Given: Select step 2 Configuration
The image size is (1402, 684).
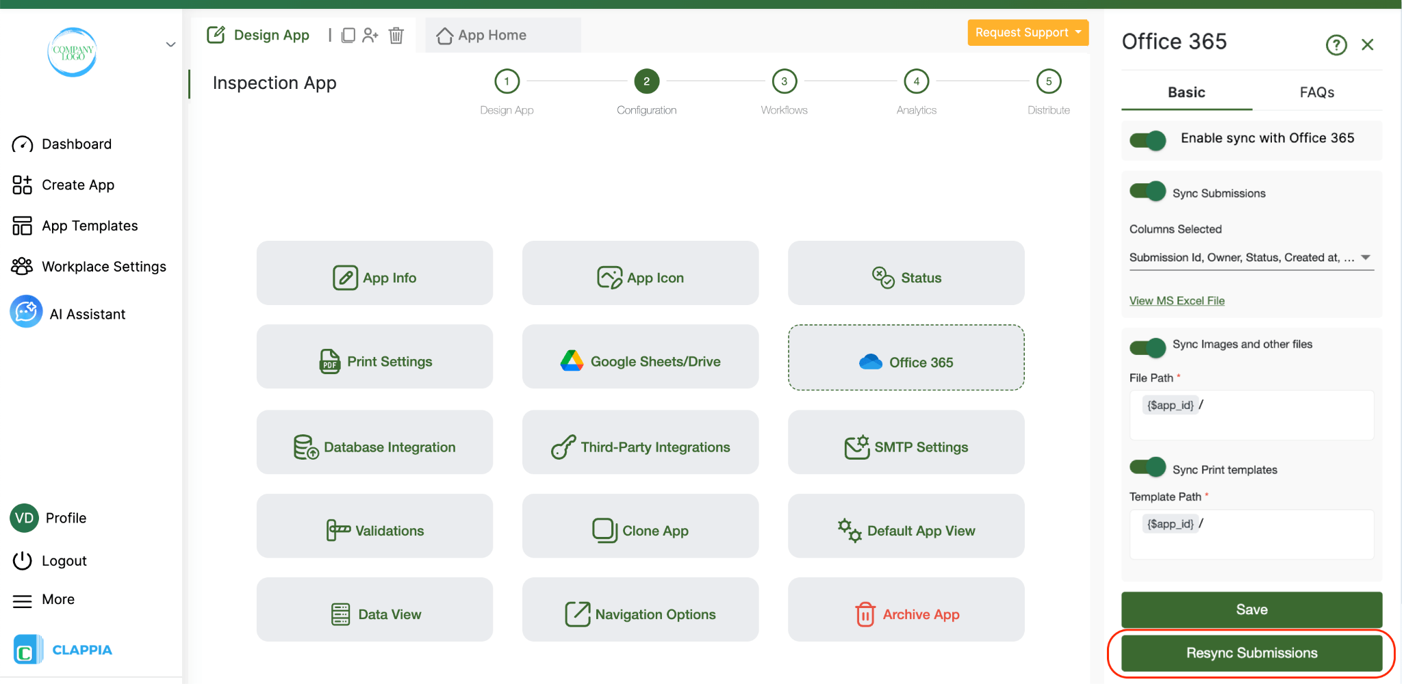Looking at the screenshot, I should point(646,81).
